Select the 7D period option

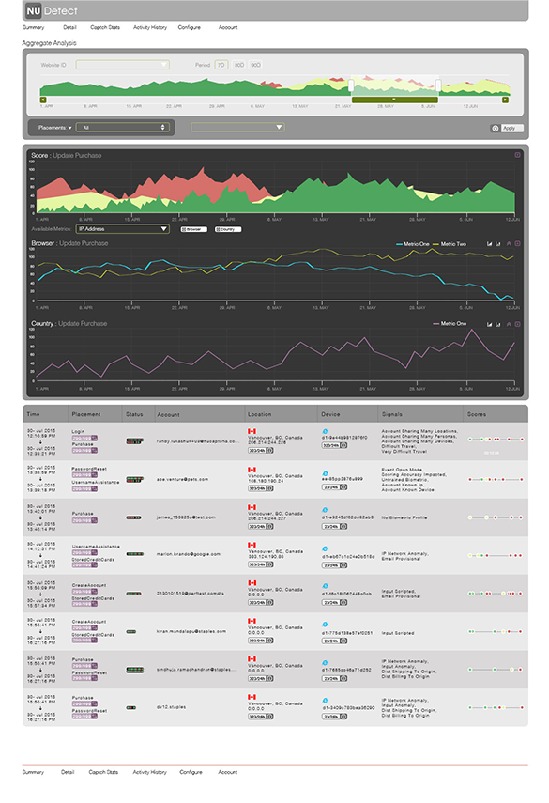pos(221,65)
